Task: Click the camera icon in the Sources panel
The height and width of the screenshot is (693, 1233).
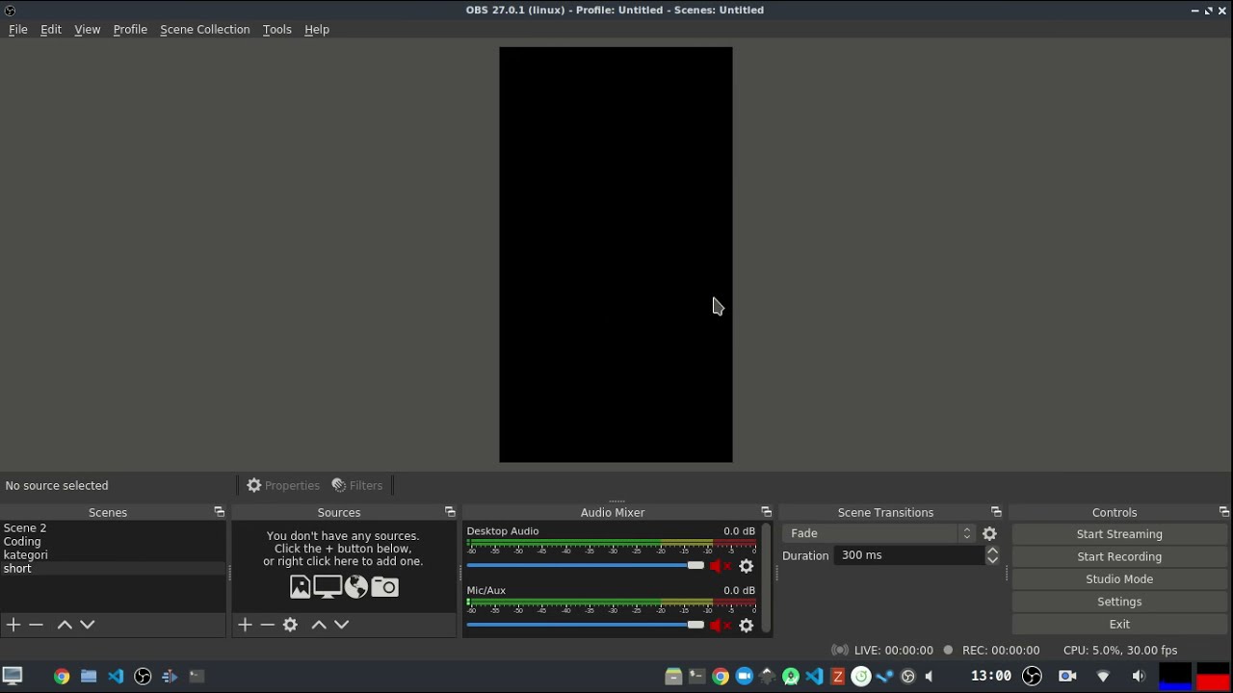Action: (x=384, y=586)
